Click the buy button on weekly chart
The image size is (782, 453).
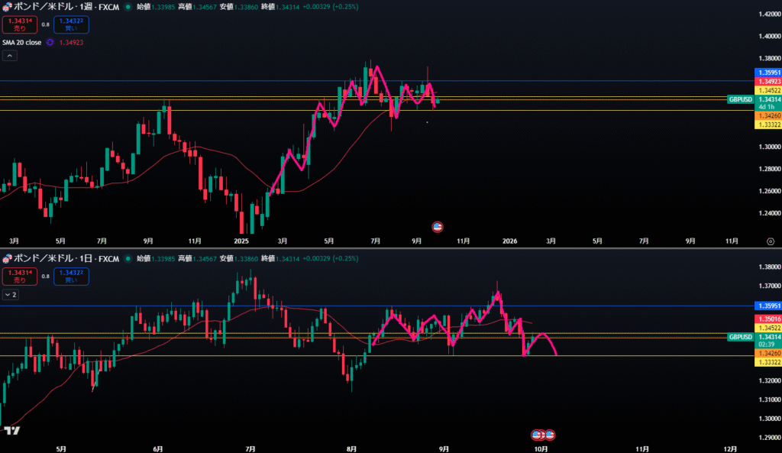(71, 24)
